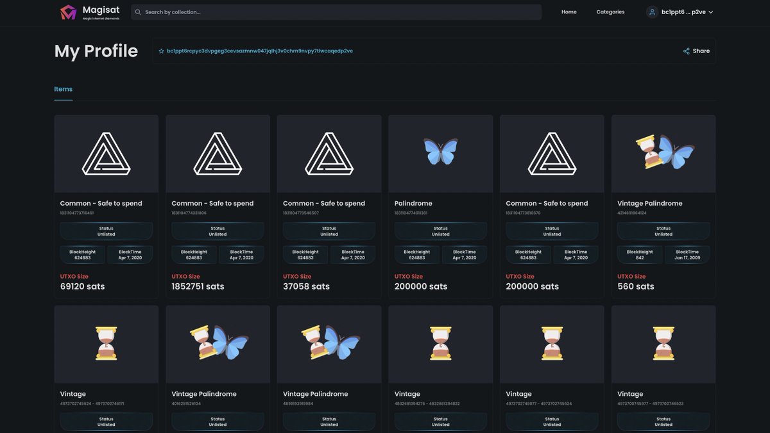Click the search by collection field
Image resolution: width=770 pixels, height=433 pixels.
click(x=336, y=12)
